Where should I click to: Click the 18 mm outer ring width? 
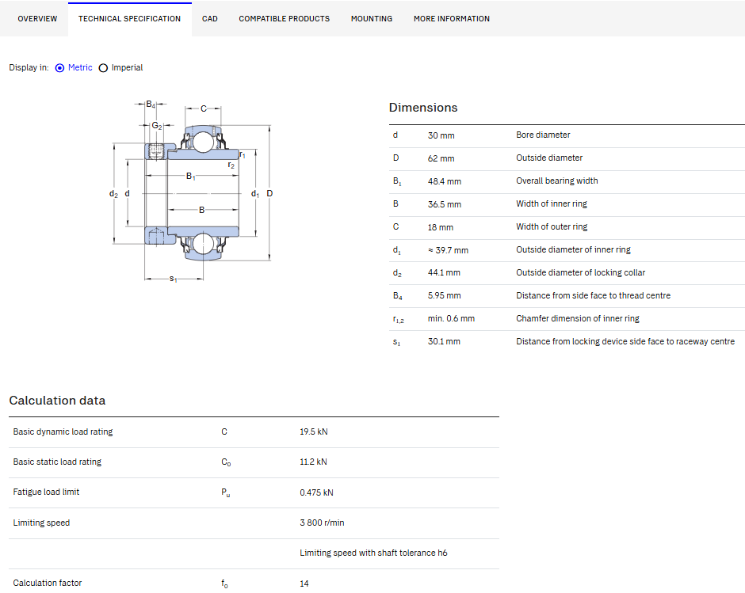[441, 227]
